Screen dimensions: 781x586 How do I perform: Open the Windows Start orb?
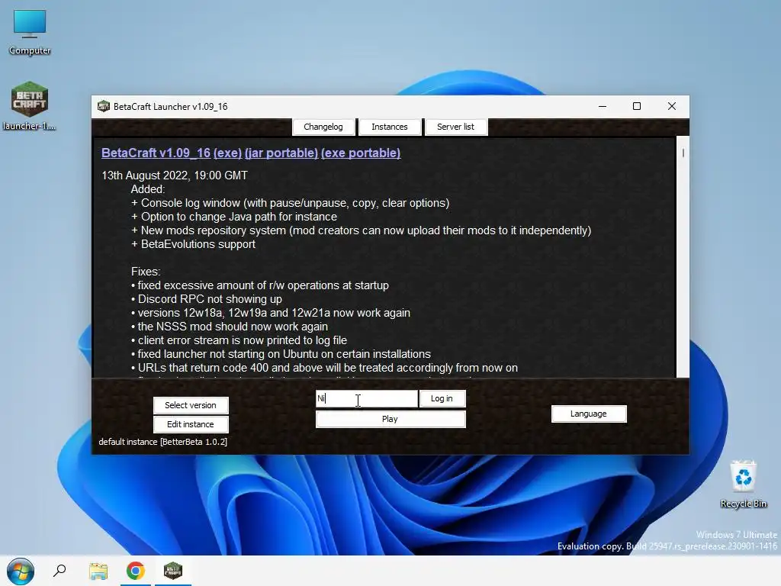(x=21, y=571)
